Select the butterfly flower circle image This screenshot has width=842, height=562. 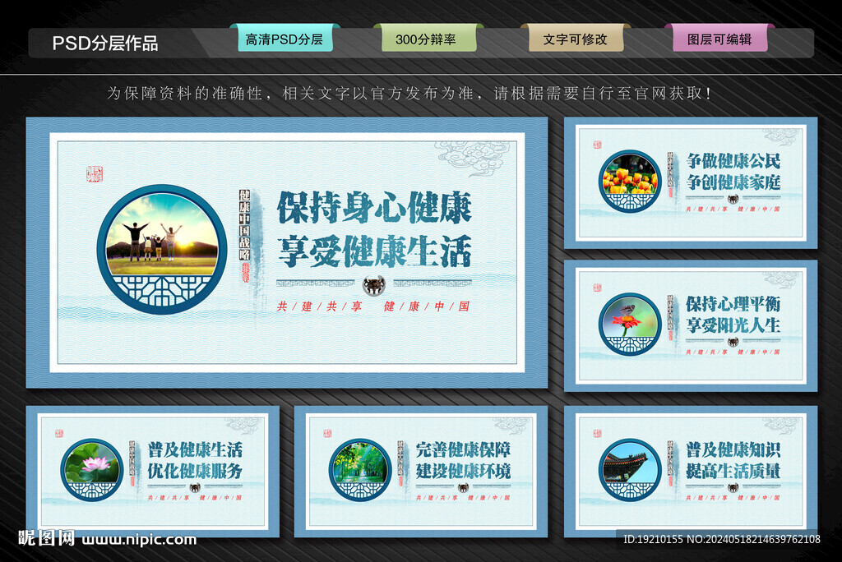(x=630, y=325)
